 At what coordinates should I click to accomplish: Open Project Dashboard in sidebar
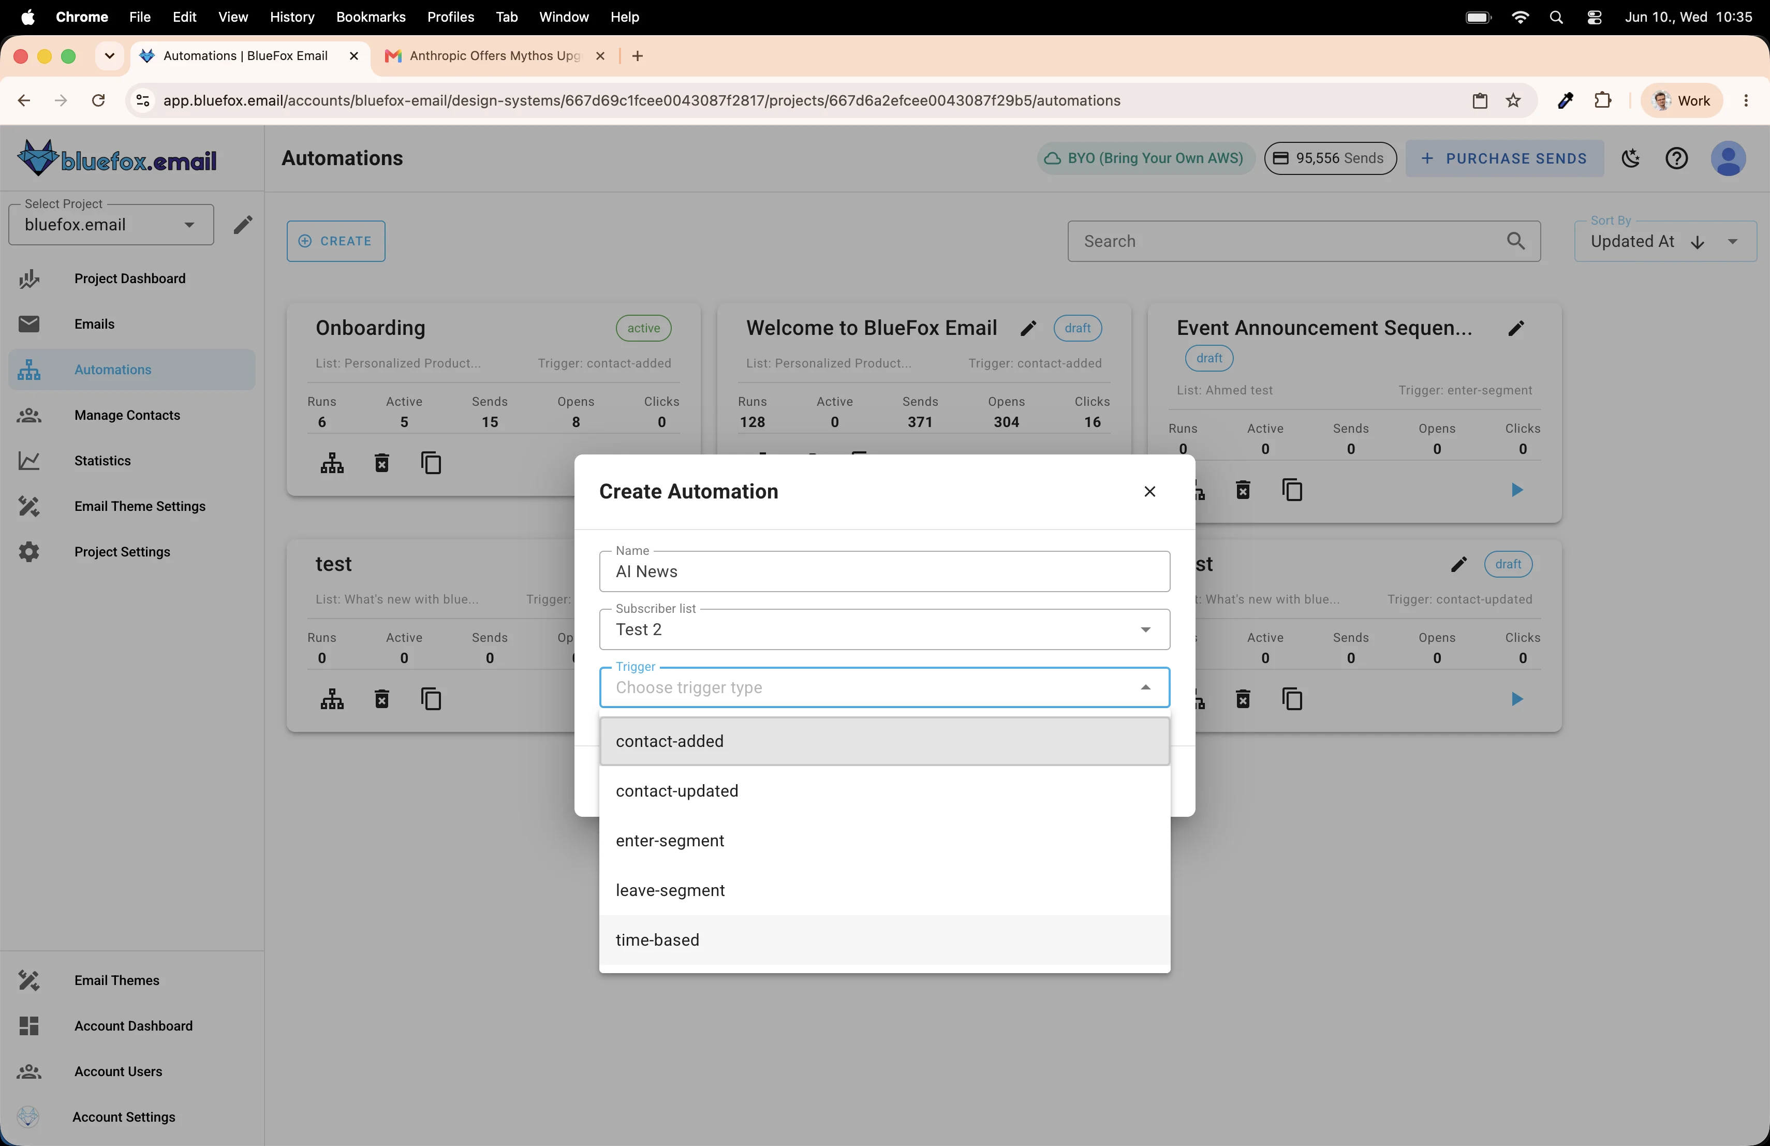(131, 278)
